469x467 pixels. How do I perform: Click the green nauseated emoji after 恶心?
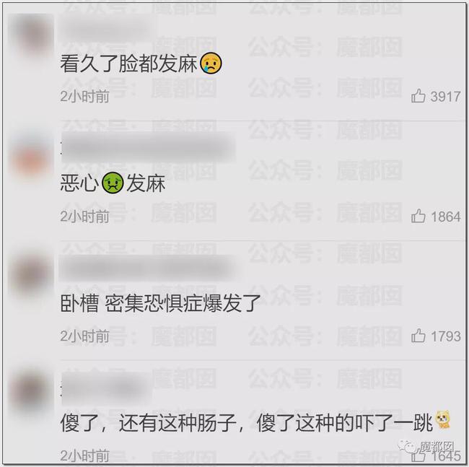[113, 183]
